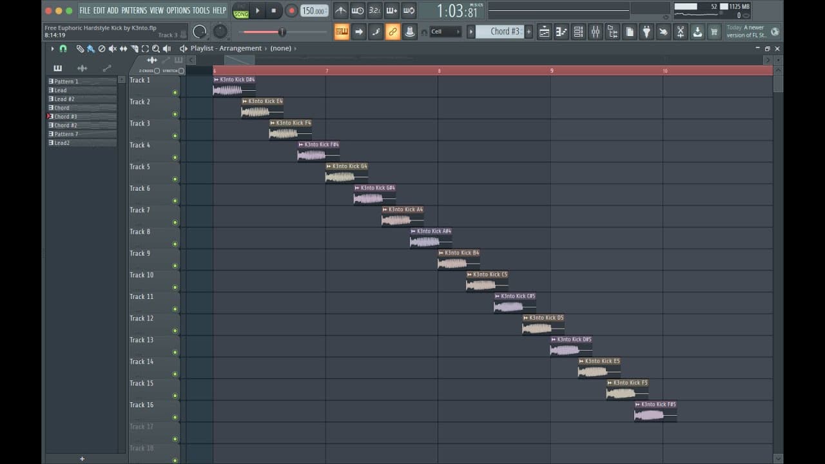Open the Browser panel
This screenshot has height=464, width=825.
[612, 32]
